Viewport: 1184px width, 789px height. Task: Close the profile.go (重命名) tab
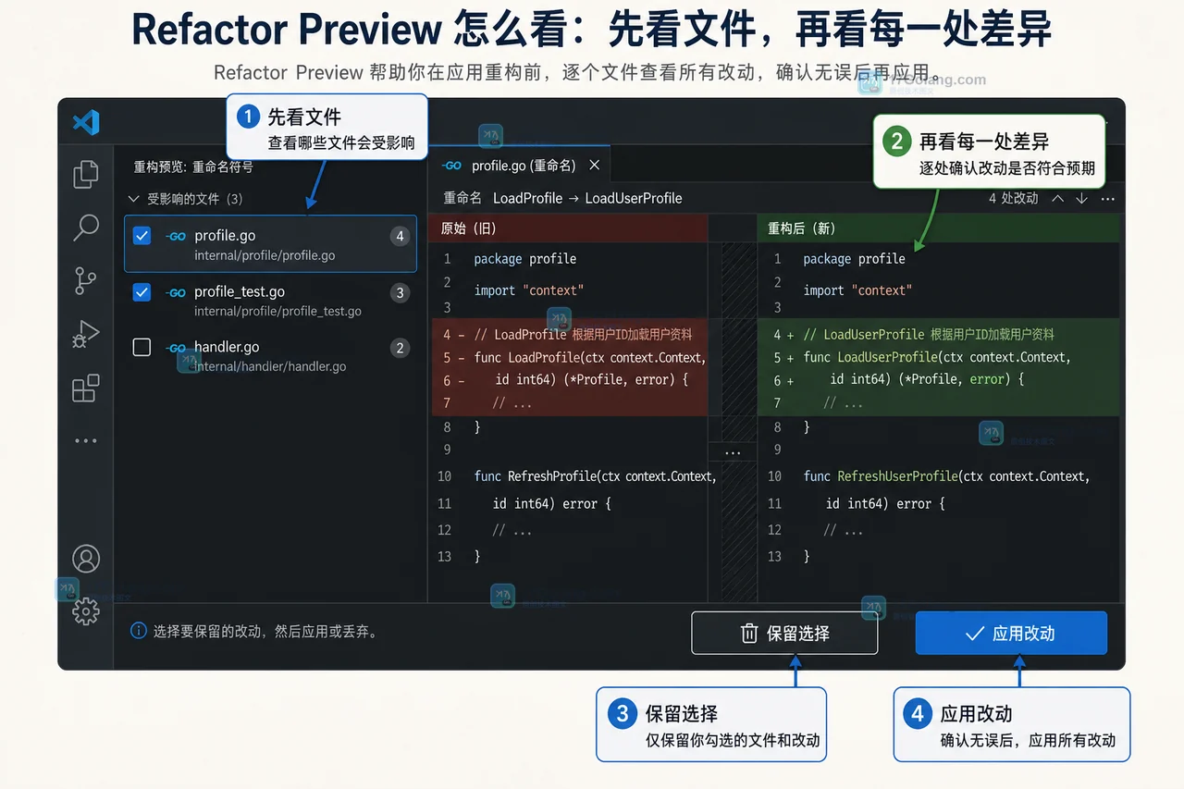point(595,165)
